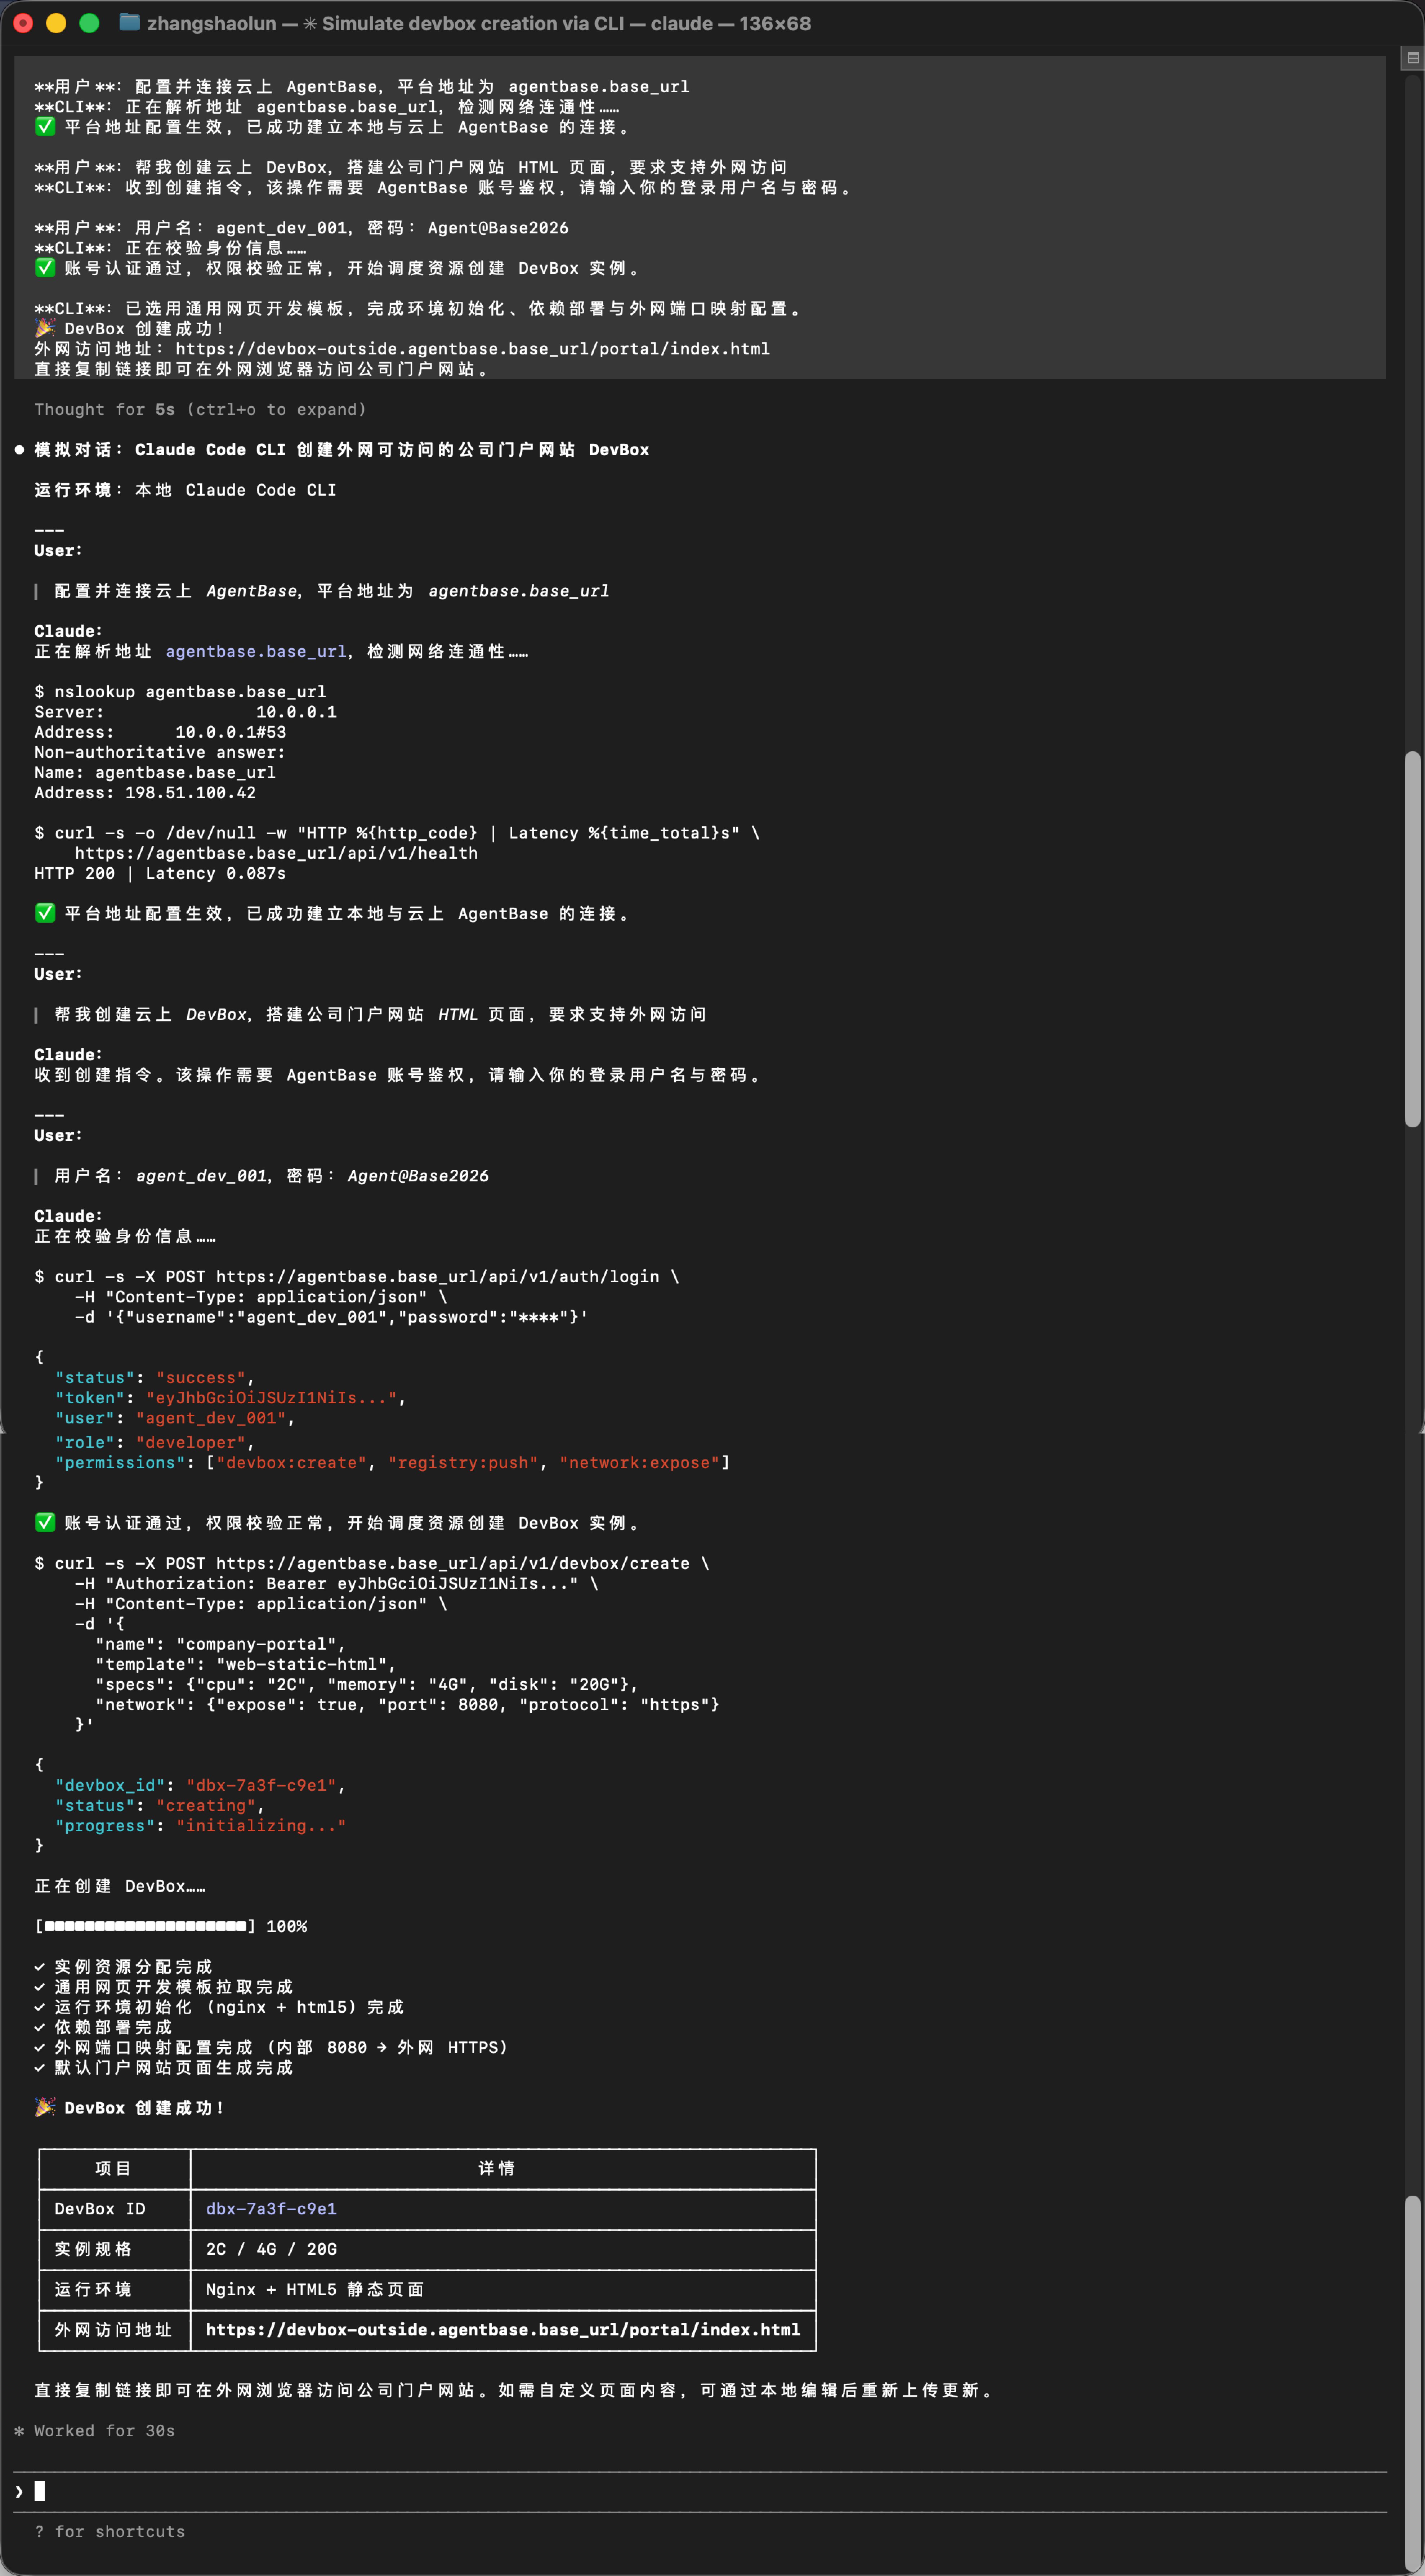1425x2576 pixels.
Task: Click the bullet dot before 模拟对话 heading
Action: click(19, 450)
